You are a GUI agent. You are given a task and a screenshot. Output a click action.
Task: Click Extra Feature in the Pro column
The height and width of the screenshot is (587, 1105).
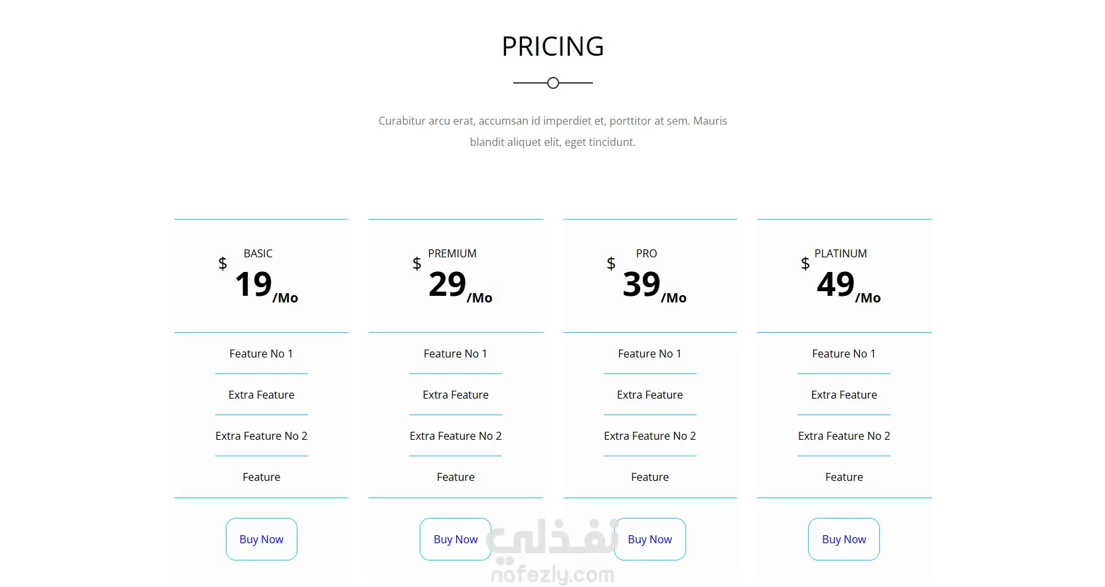650,395
